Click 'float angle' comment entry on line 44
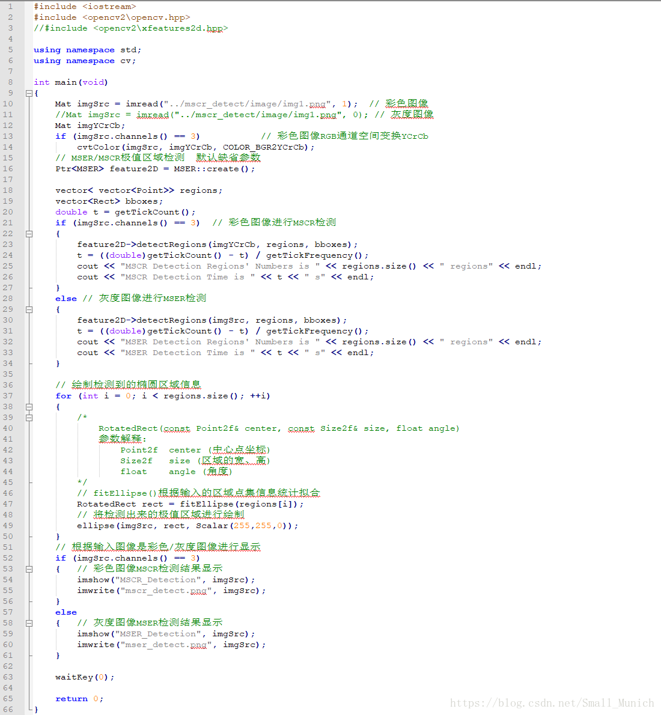The width and height of the screenshot is (661, 715). click(176, 472)
